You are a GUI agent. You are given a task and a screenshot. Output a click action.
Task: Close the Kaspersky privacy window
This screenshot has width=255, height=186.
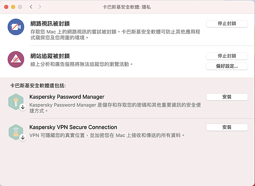pos(6,7)
